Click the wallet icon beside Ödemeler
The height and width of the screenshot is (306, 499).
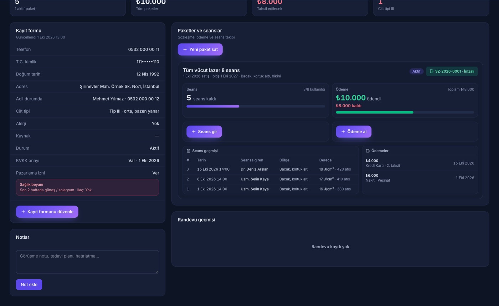click(x=368, y=151)
